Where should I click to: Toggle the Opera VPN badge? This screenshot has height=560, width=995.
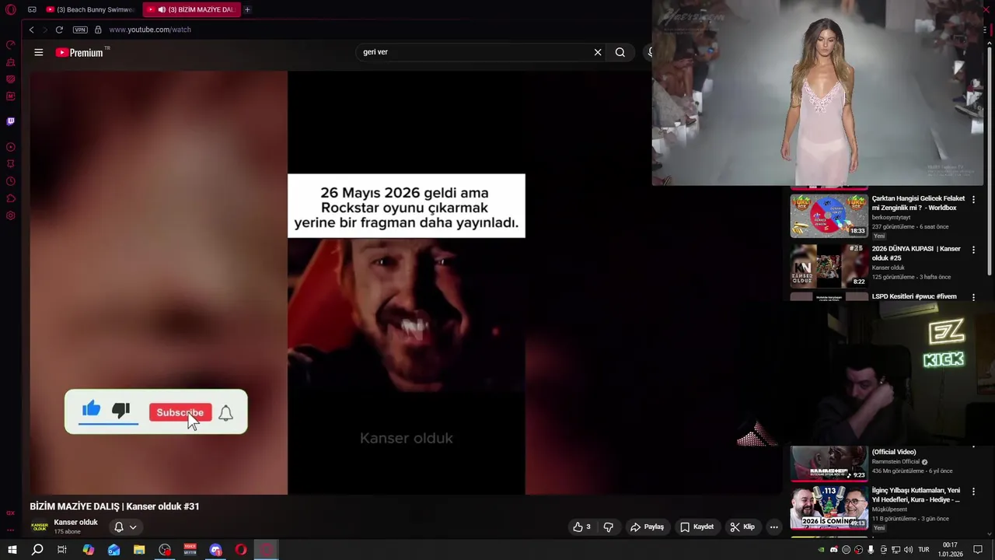tap(80, 30)
